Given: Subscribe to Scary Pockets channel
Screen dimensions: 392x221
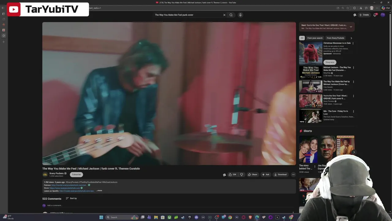Looking at the screenshot, I should point(76,175).
